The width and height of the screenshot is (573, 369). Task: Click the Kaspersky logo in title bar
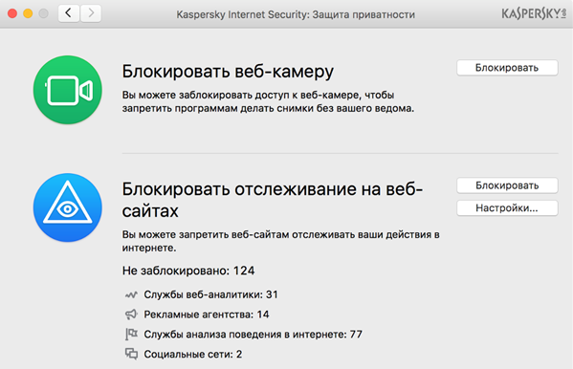point(534,14)
